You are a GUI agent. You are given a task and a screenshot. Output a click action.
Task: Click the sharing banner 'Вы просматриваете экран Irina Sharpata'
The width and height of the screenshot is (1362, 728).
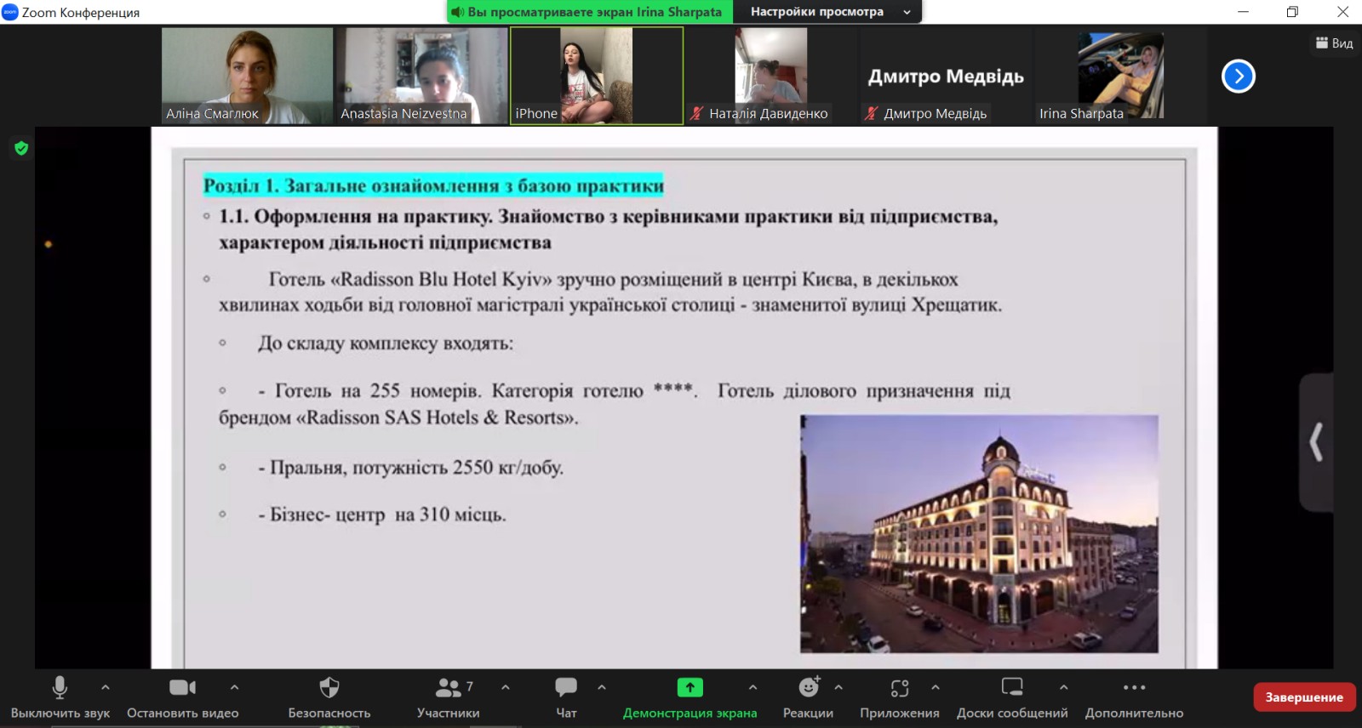click(590, 12)
